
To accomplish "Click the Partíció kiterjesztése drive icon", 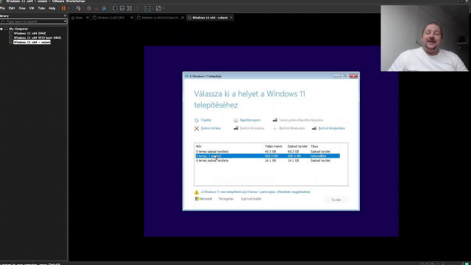I will 314,128.
